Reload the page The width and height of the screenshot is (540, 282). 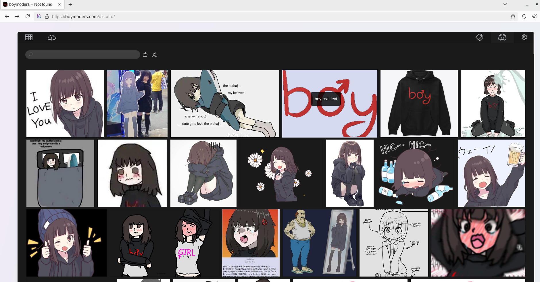pos(28,17)
